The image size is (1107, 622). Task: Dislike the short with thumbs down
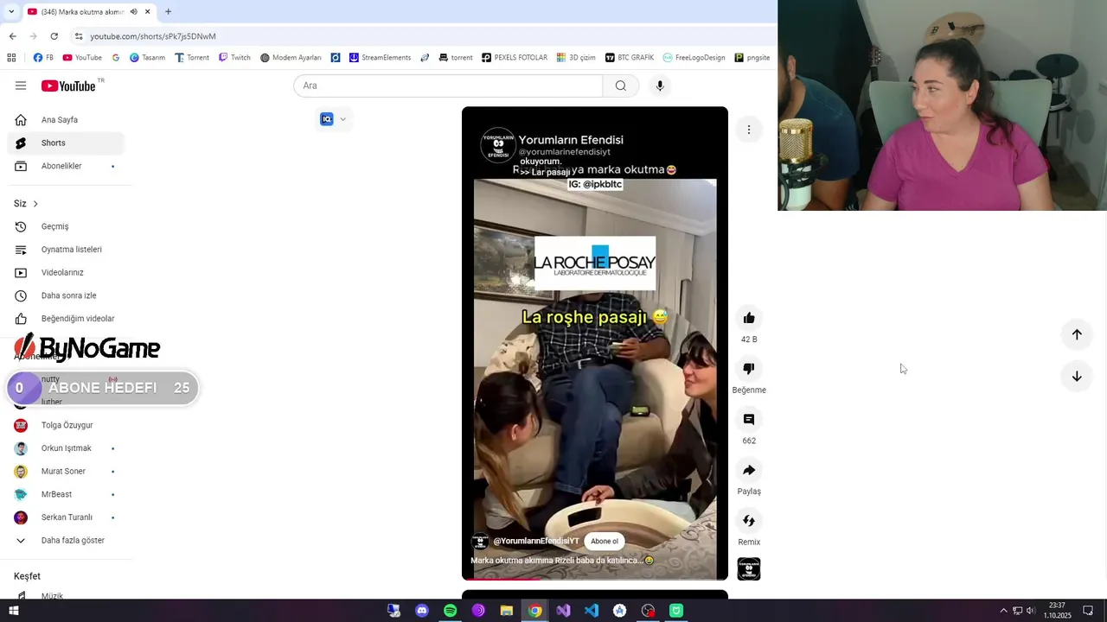749,369
